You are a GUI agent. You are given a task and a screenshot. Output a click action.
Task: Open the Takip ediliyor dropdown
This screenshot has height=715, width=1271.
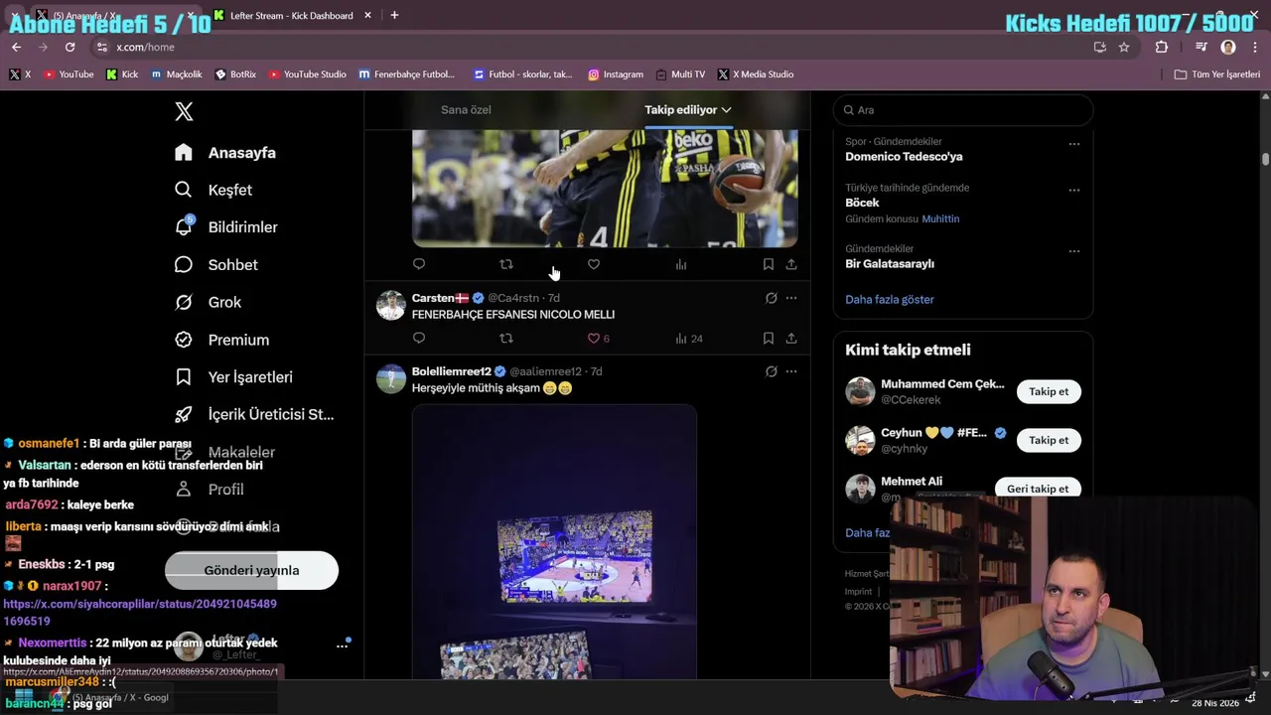(x=687, y=110)
